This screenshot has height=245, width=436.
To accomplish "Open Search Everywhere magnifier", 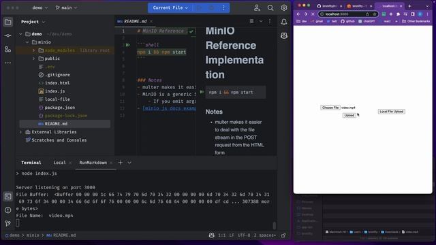I will (x=270, y=7).
